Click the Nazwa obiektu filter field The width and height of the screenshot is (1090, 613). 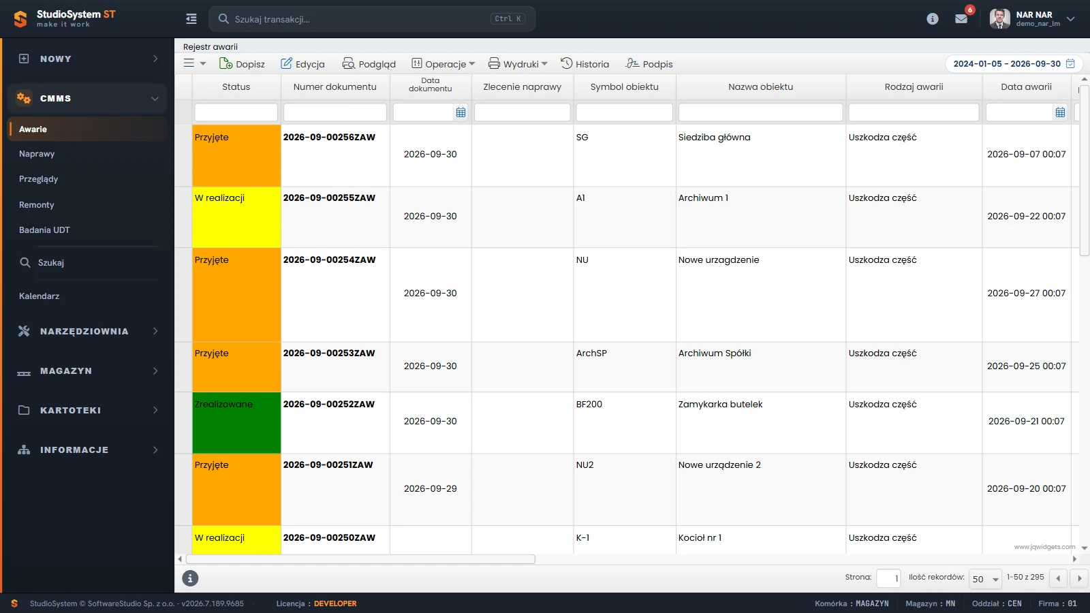(760, 112)
